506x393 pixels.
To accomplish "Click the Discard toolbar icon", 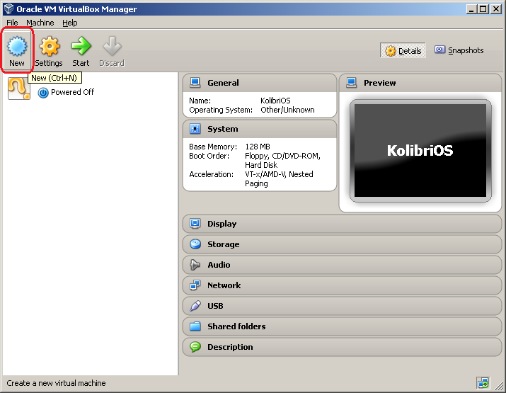I will [x=111, y=47].
